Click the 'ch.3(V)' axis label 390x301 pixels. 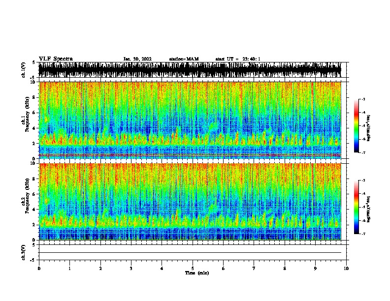click(24, 253)
